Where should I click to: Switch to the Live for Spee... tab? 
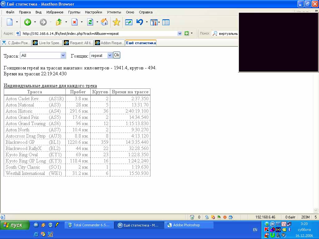click(x=47, y=43)
